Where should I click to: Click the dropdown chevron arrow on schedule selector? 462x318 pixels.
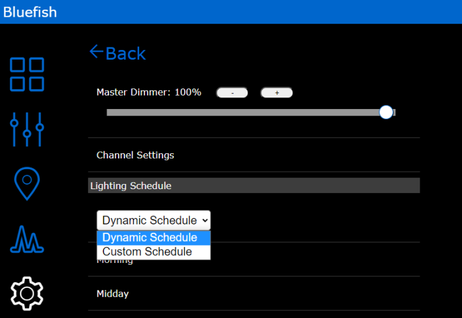[205, 221]
